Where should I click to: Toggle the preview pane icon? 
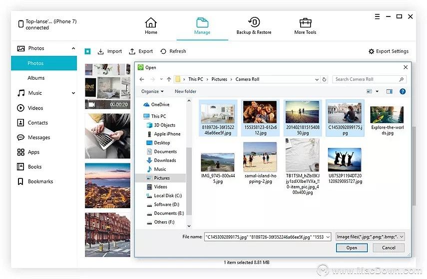point(390,92)
